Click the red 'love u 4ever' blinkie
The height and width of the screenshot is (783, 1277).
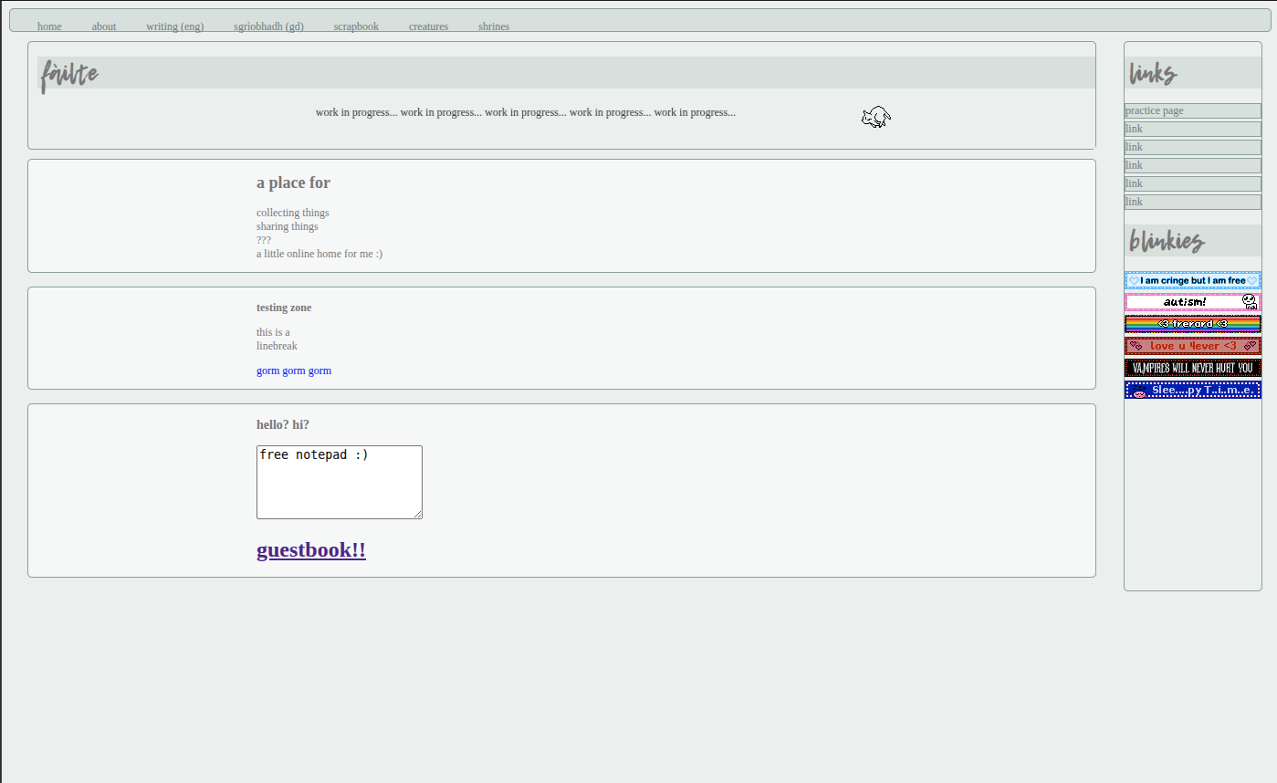click(1192, 346)
